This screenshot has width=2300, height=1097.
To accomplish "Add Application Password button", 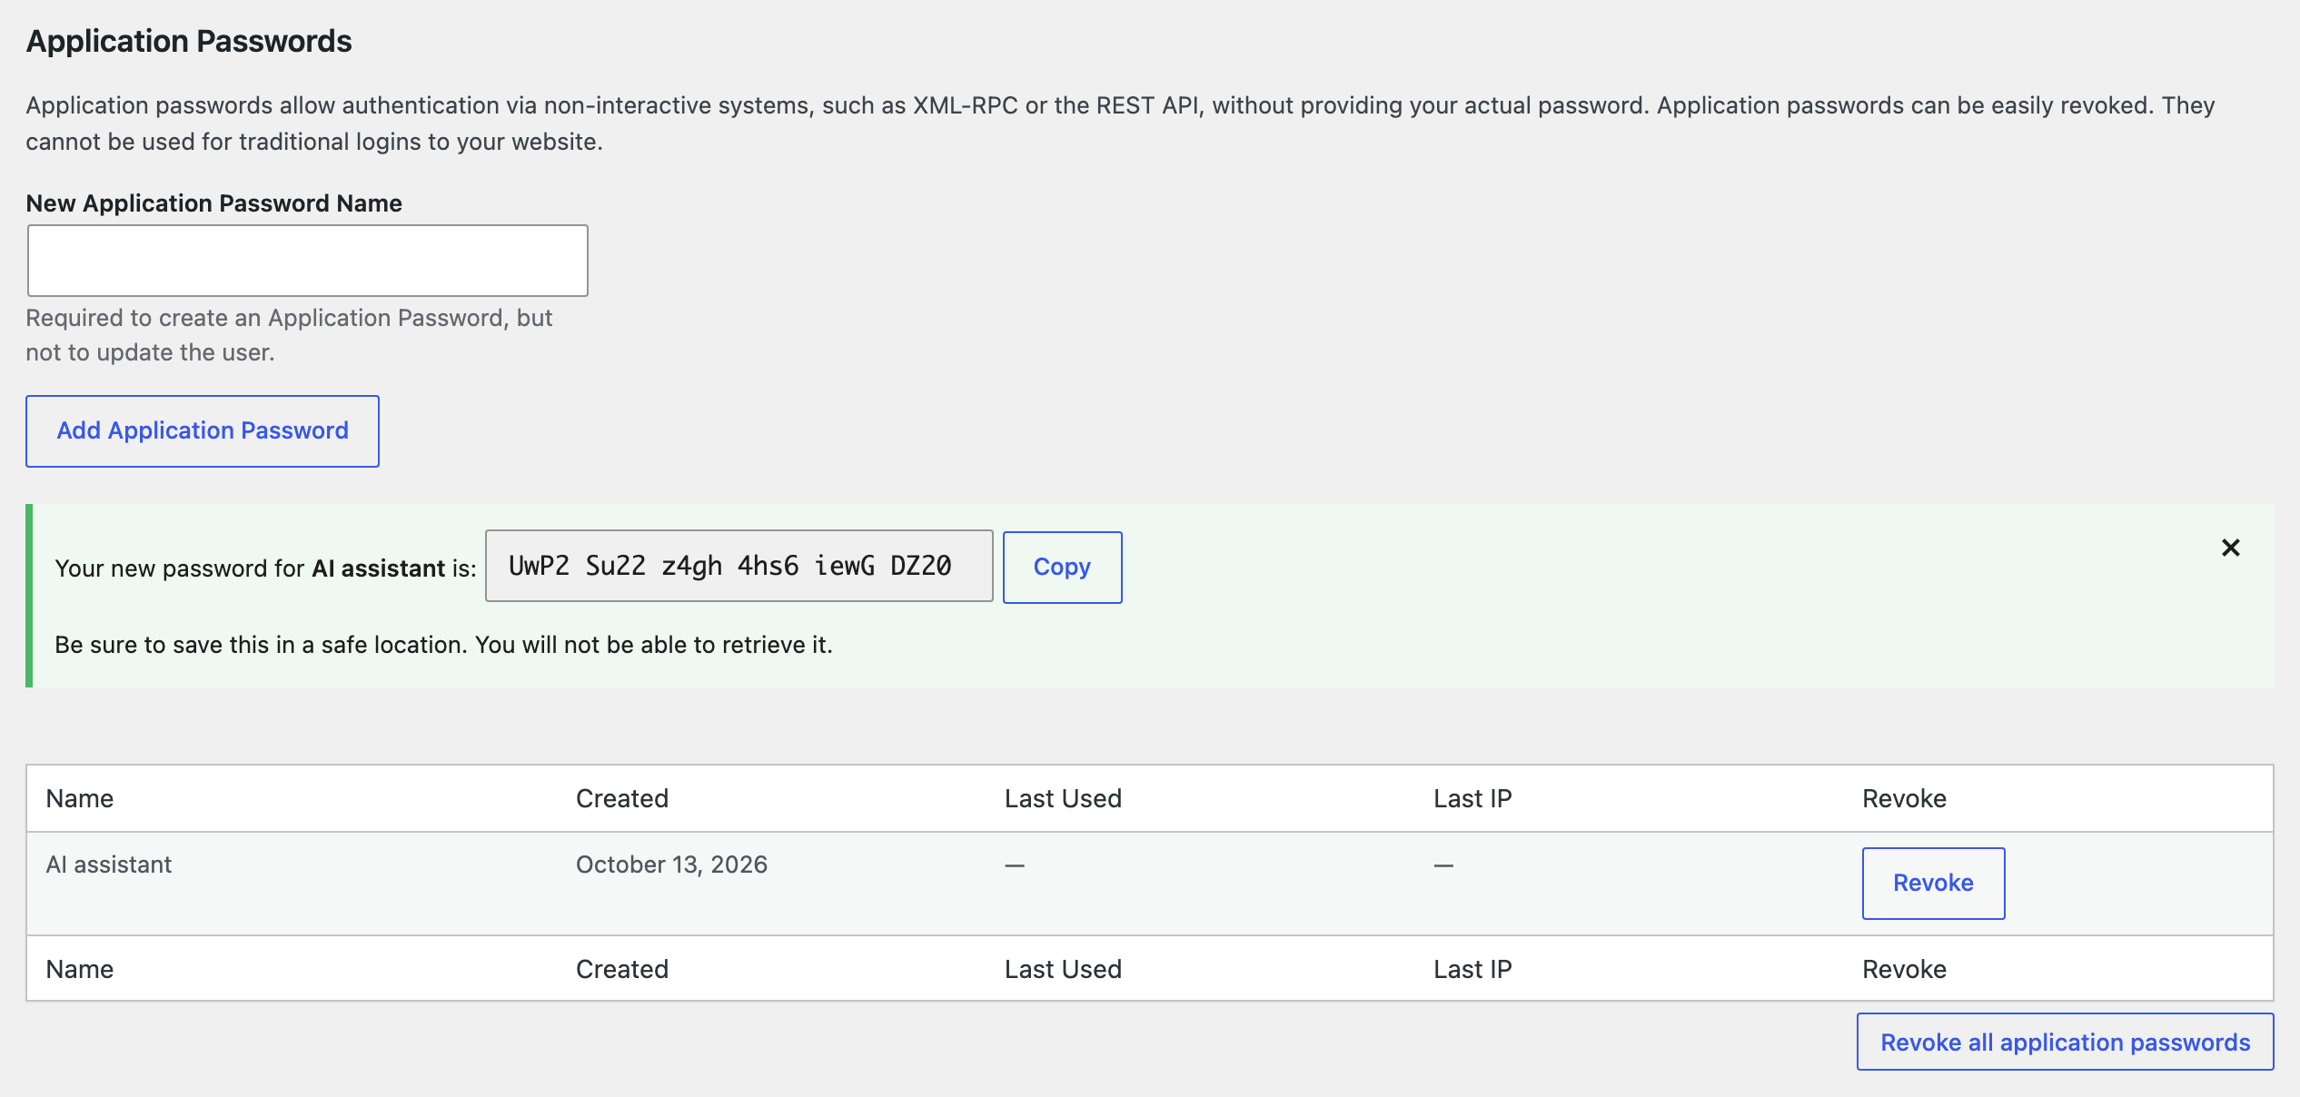I will [x=203, y=431].
